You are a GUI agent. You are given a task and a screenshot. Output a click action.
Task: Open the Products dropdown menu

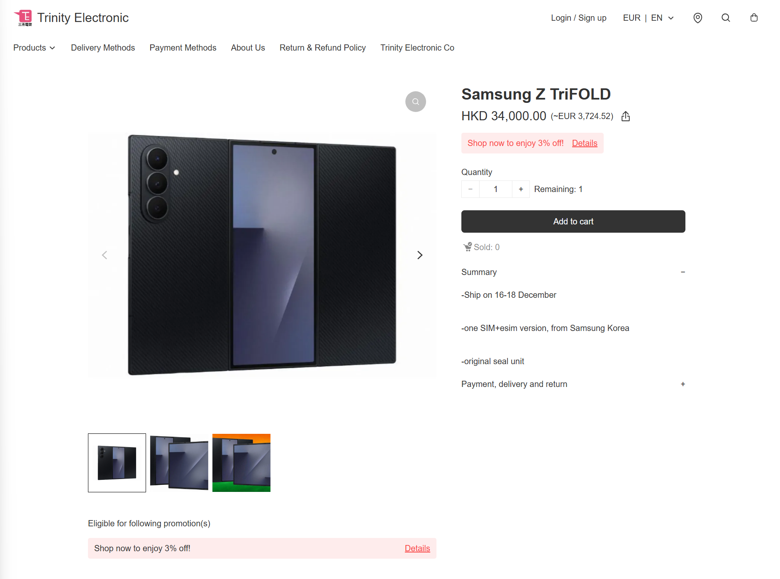tap(34, 48)
